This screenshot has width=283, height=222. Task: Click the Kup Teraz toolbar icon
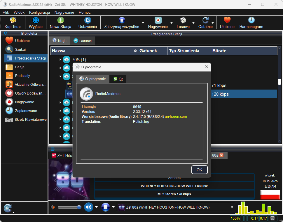(13, 20)
